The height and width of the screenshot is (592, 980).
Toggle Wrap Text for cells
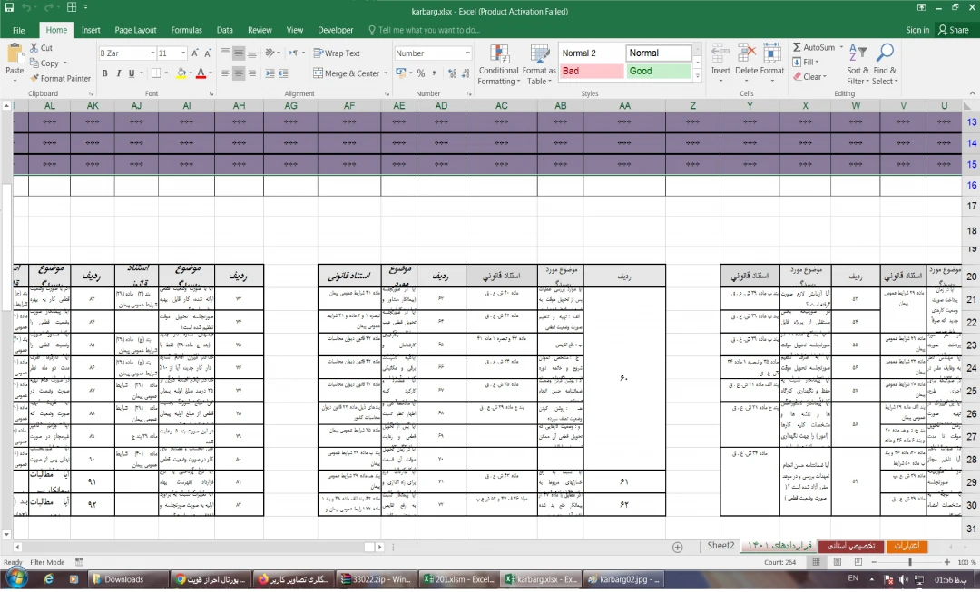click(x=336, y=53)
